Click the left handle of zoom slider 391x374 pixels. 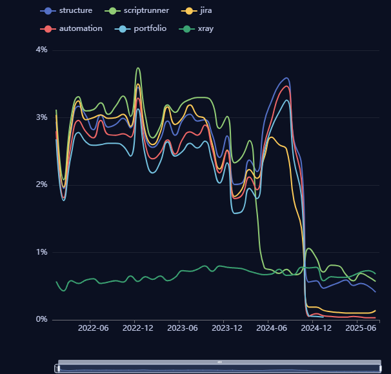(57, 368)
